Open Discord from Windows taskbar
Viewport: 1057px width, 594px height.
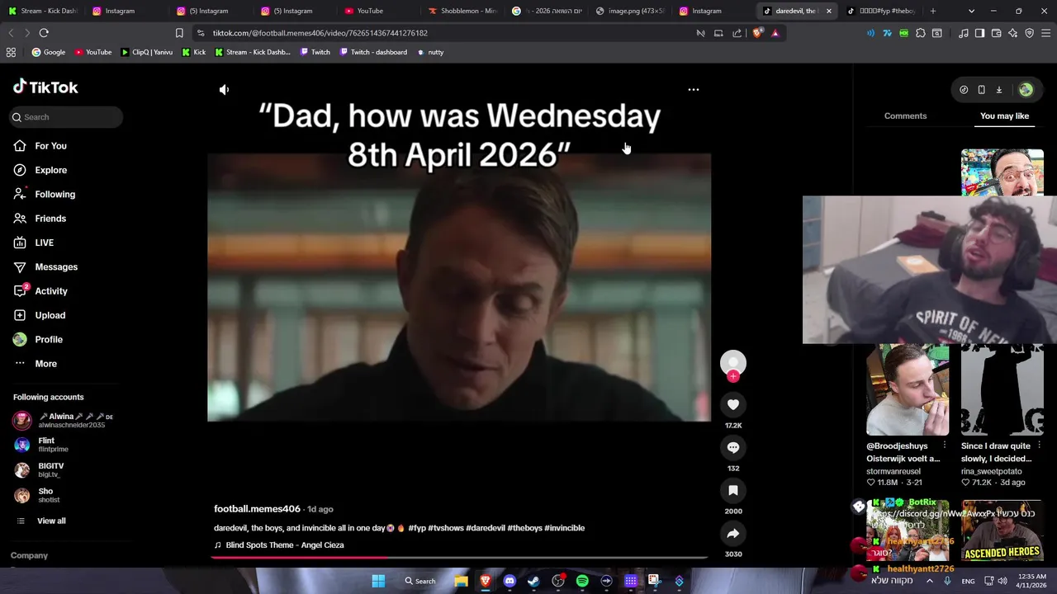tap(510, 581)
